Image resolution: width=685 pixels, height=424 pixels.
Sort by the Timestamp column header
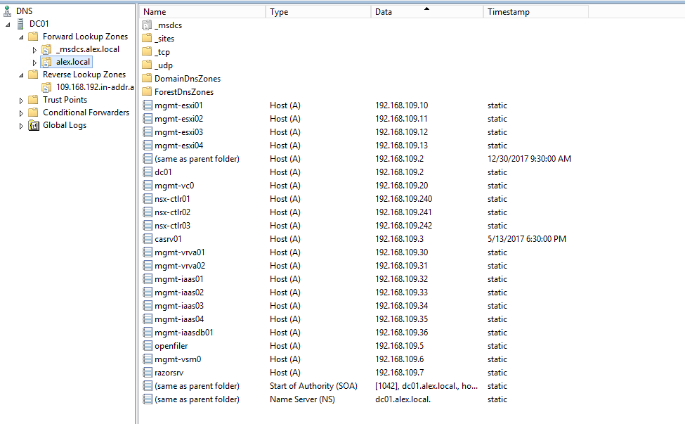tap(534, 12)
